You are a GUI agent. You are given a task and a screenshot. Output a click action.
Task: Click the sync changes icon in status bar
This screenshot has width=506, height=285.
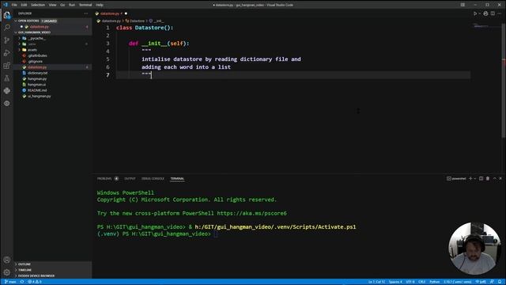click(x=22, y=282)
